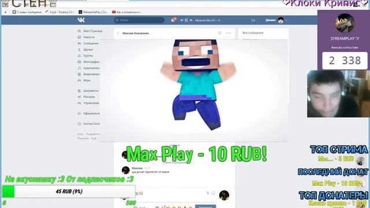Open the Блог footer link
Image resolution: width=370 pixels, height=208 pixels.
pyautogui.click(x=80, y=134)
